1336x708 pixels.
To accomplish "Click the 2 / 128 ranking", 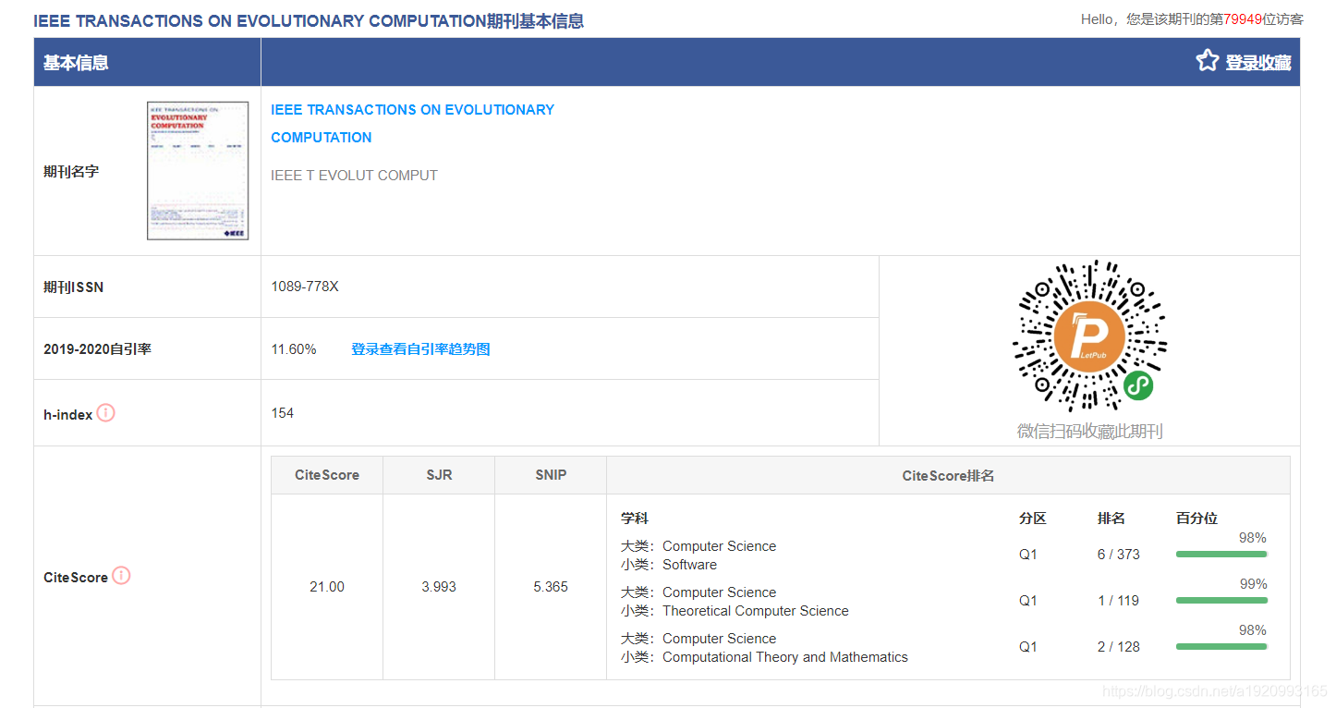I will coord(1119,647).
